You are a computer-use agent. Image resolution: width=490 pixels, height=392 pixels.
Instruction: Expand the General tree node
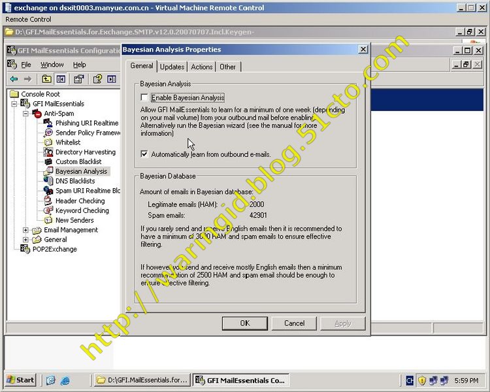(x=26, y=240)
